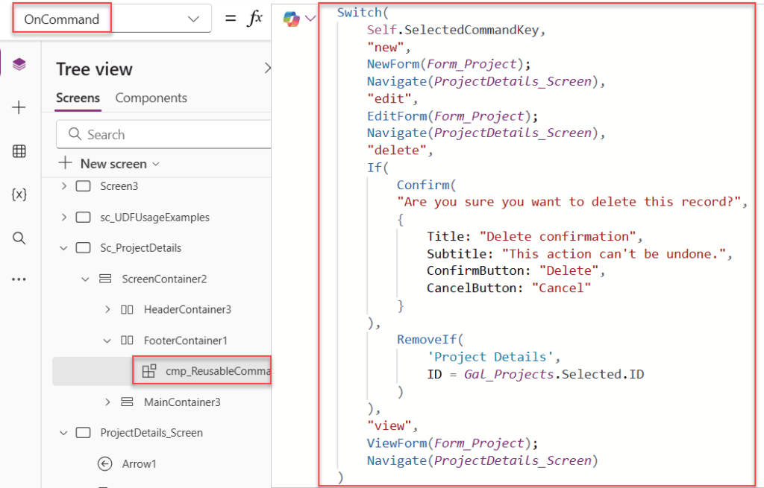The height and width of the screenshot is (488, 764).
Task: Select Screen3 in the tree
Action: point(119,186)
